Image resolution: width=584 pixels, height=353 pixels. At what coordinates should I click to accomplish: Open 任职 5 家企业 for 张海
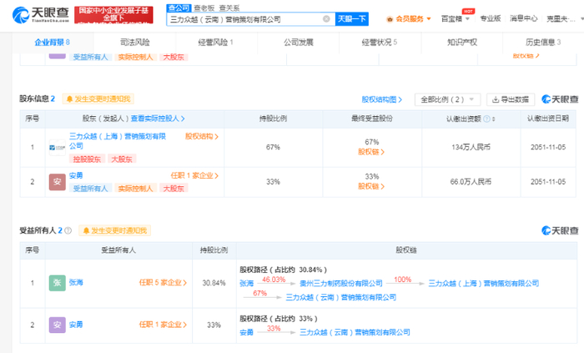tap(163, 283)
